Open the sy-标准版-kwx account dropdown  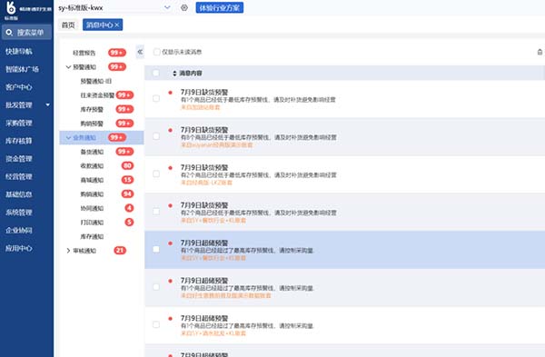pos(167,7)
